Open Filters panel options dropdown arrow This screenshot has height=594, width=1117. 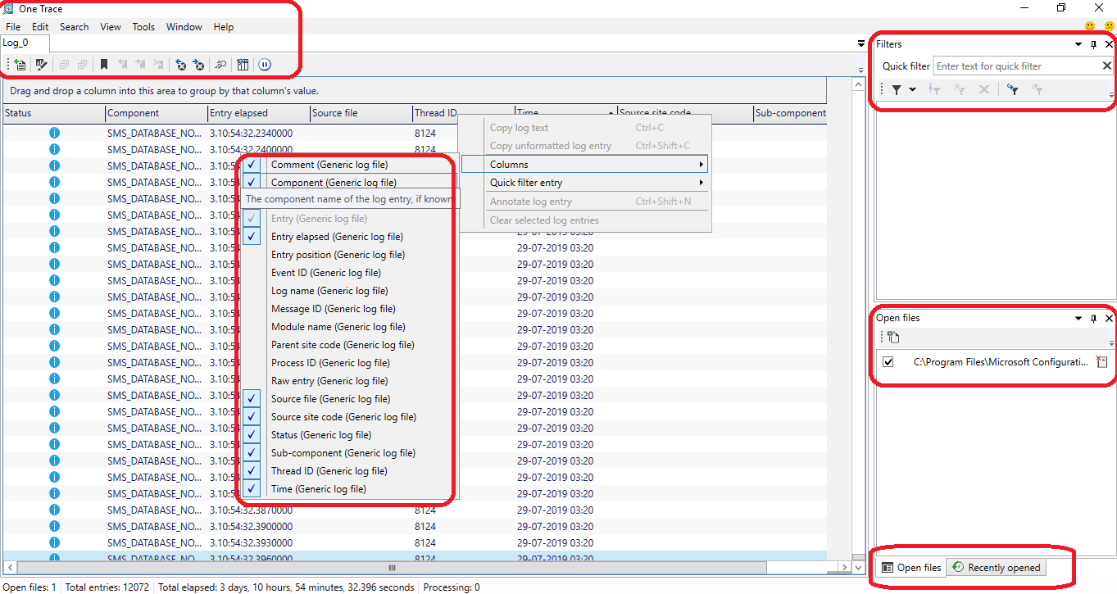point(1078,44)
